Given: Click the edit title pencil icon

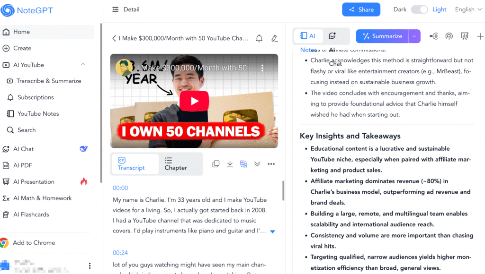Looking at the screenshot, I should click(x=274, y=38).
